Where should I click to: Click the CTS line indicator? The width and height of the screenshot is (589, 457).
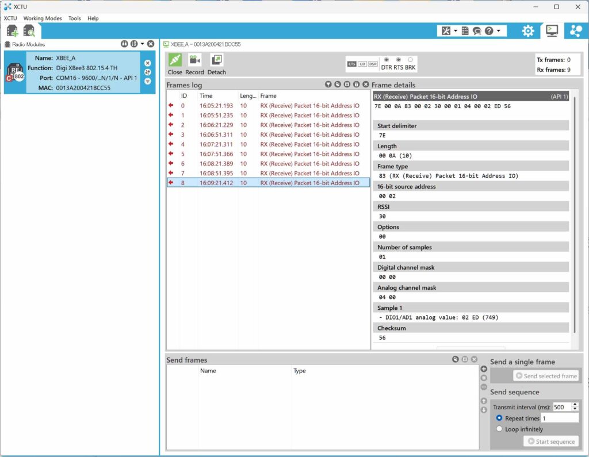[x=351, y=64]
